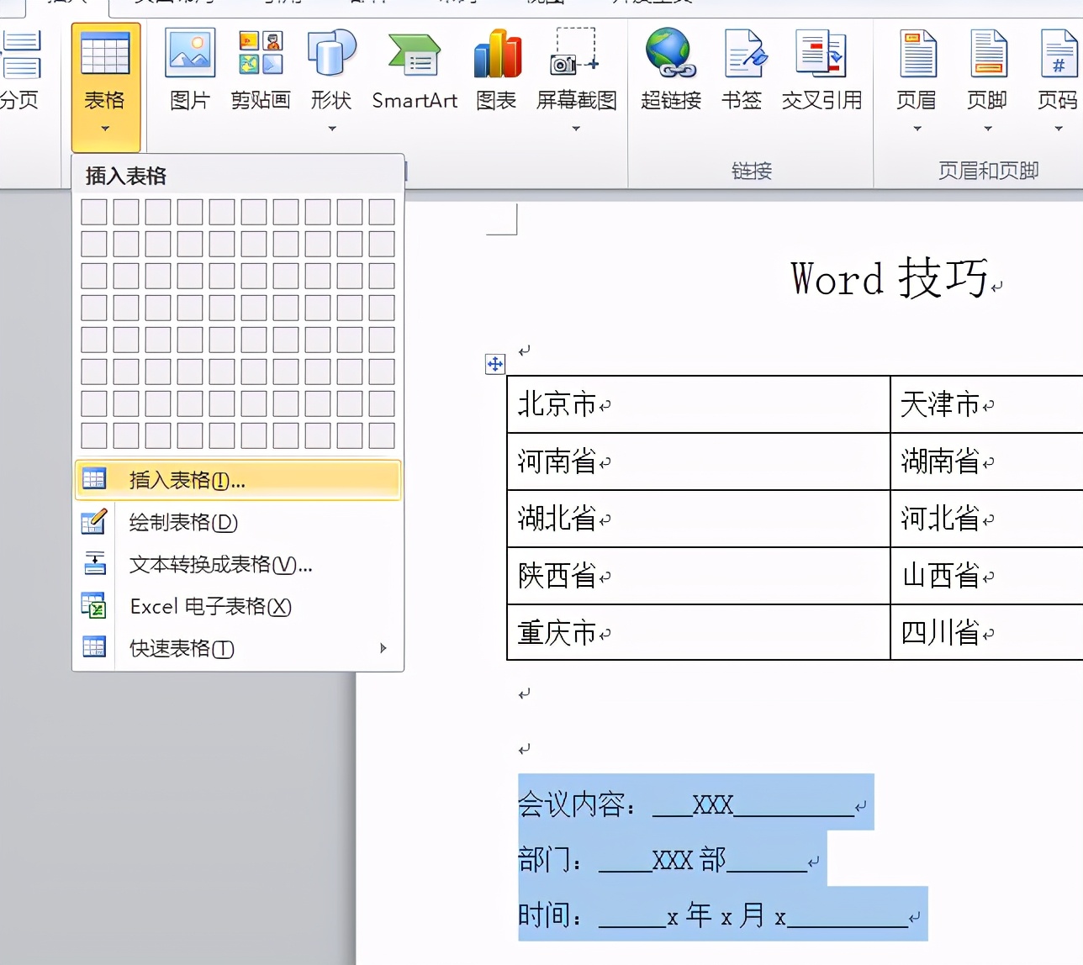Expand the Header (页眉) dropdown arrow
Screen dimensions: 1083x965
click(917, 129)
